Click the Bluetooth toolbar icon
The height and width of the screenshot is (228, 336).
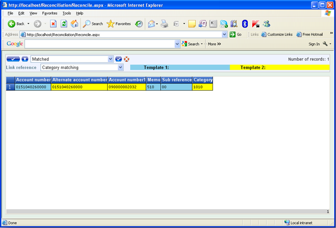245,24
